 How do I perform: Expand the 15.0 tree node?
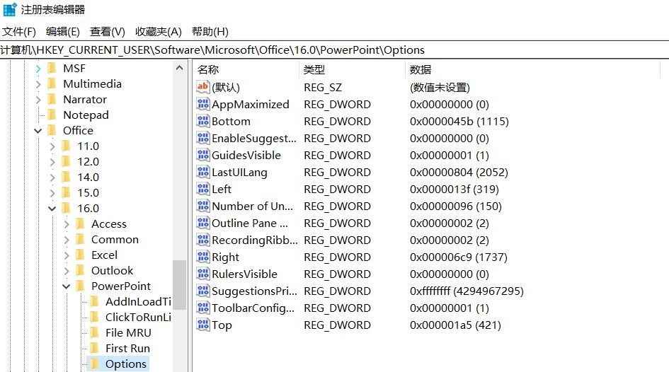[x=52, y=193]
